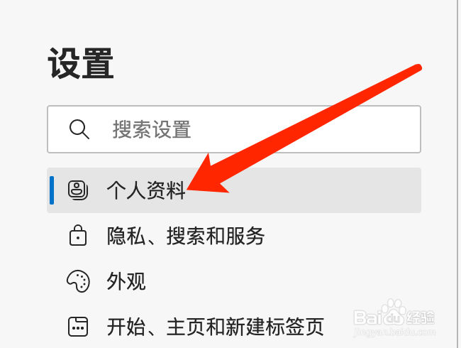Click the paint palette icon for 外观

point(78,281)
